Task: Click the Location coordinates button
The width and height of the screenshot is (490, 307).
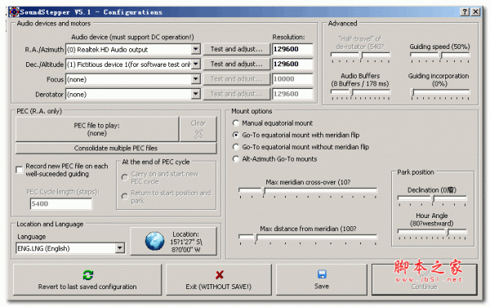Action: [x=173, y=242]
